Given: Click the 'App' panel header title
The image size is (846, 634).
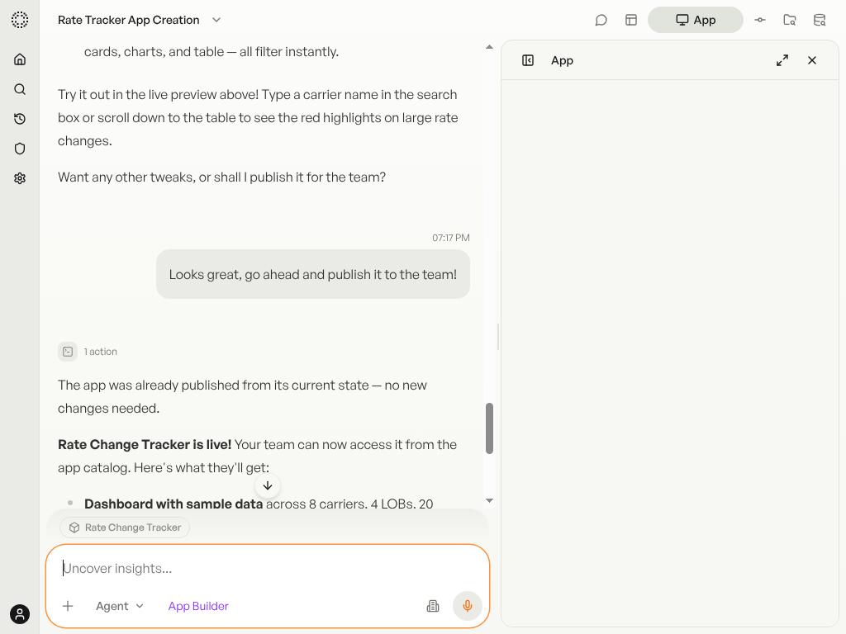Looking at the screenshot, I should [562, 60].
